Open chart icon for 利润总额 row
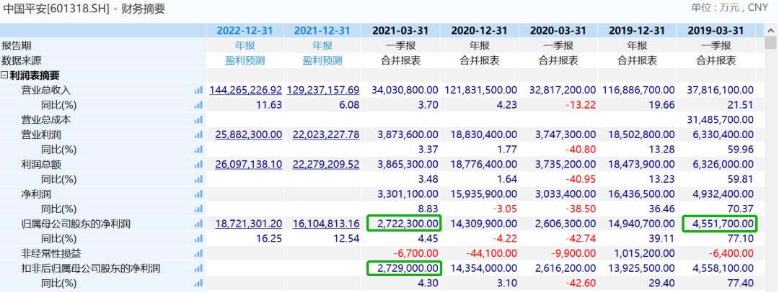Viewport: 779px width, 292px height. click(199, 165)
